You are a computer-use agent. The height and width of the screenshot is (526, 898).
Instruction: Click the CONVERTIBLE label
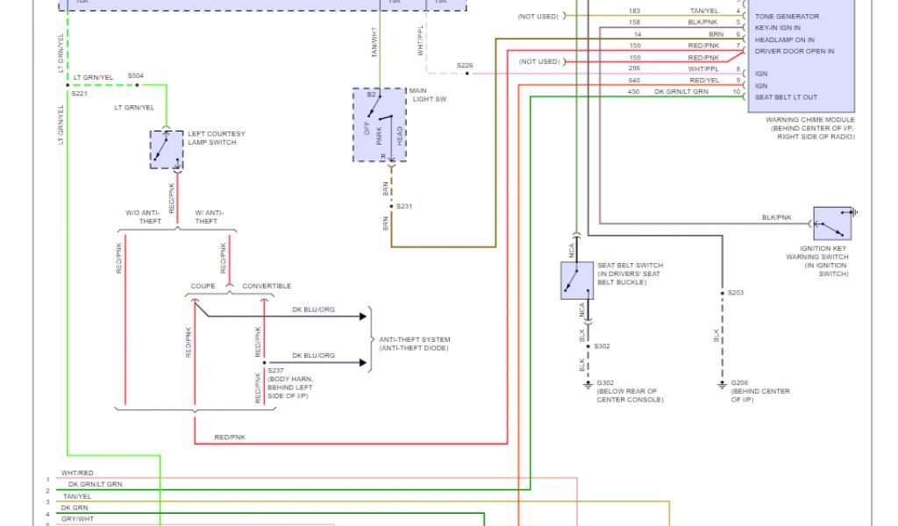267,286
